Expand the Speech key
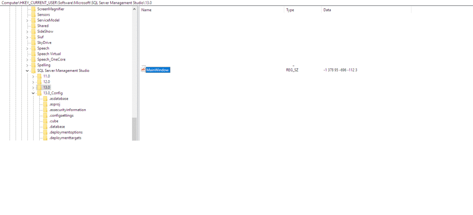The width and height of the screenshot is (473, 215). (x=27, y=48)
